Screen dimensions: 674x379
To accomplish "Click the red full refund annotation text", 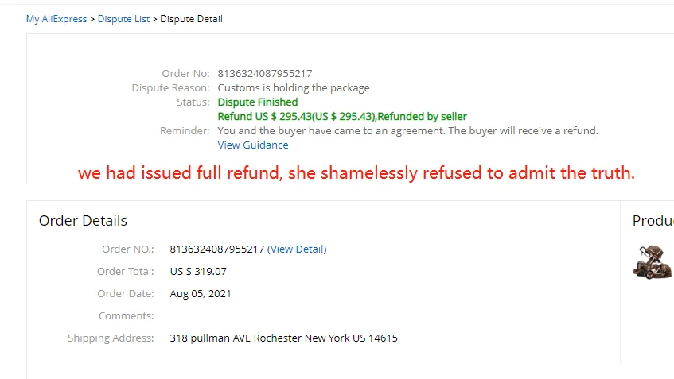I will click(356, 173).
